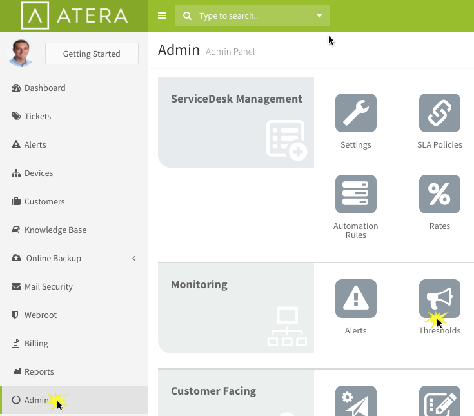Open Thresholds megaphone icon
474x416 pixels.
[440, 299]
